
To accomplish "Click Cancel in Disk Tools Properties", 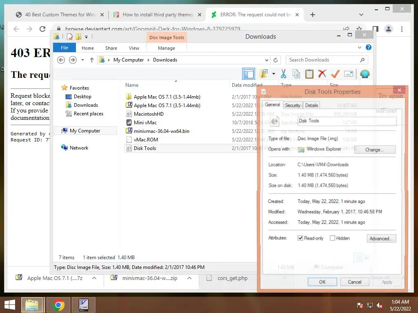I will coord(355,282).
